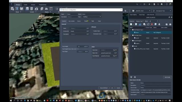182x102 pixels.
Task: Click the Hide Details button
Action: click(167, 77)
